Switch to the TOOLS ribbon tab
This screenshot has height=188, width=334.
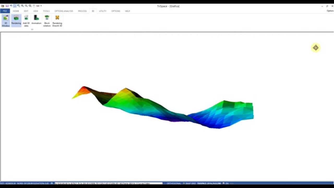tap(46, 11)
